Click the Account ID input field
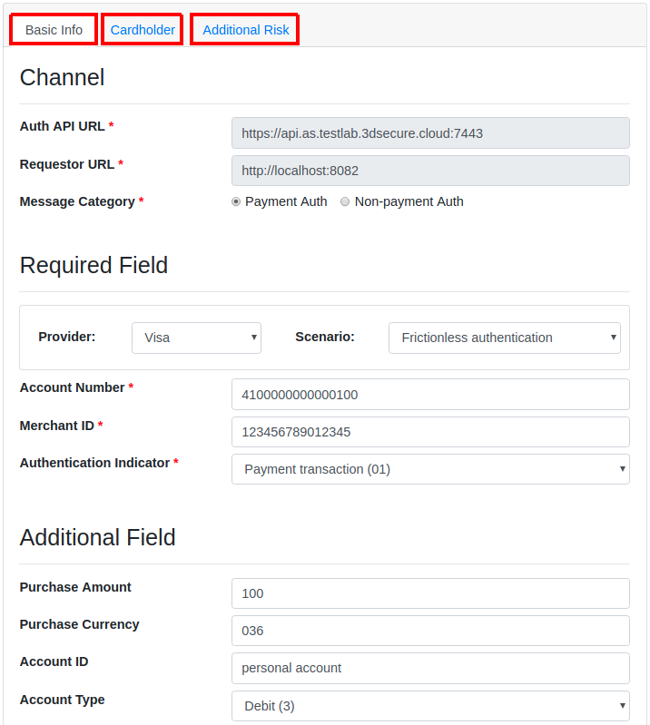The width and height of the screenshot is (650, 725). click(x=430, y=668)
